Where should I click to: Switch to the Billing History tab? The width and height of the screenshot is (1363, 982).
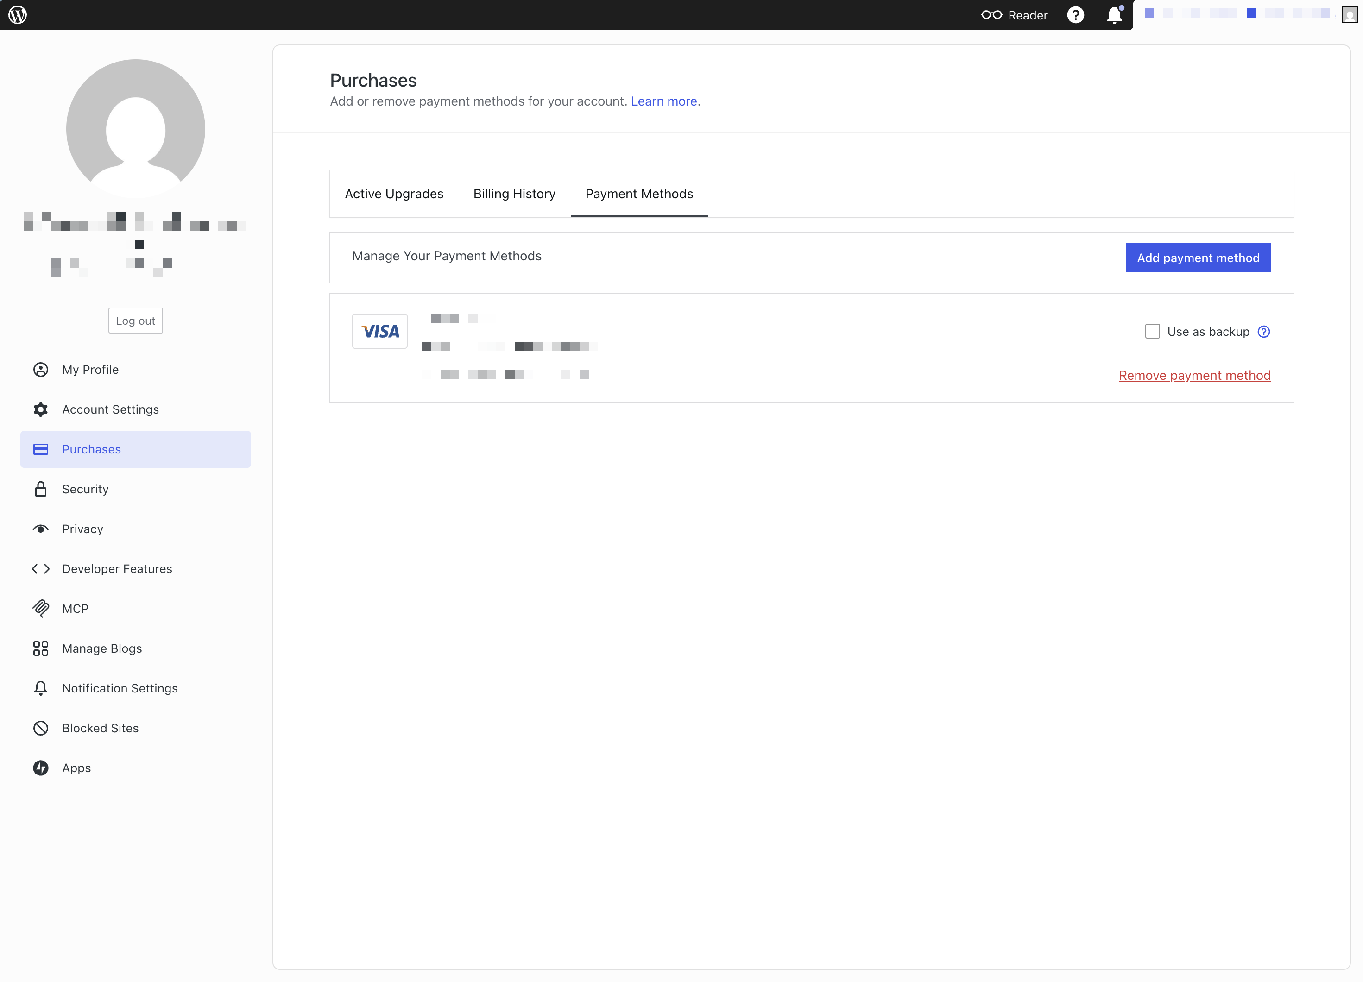(x=514, y=194)
